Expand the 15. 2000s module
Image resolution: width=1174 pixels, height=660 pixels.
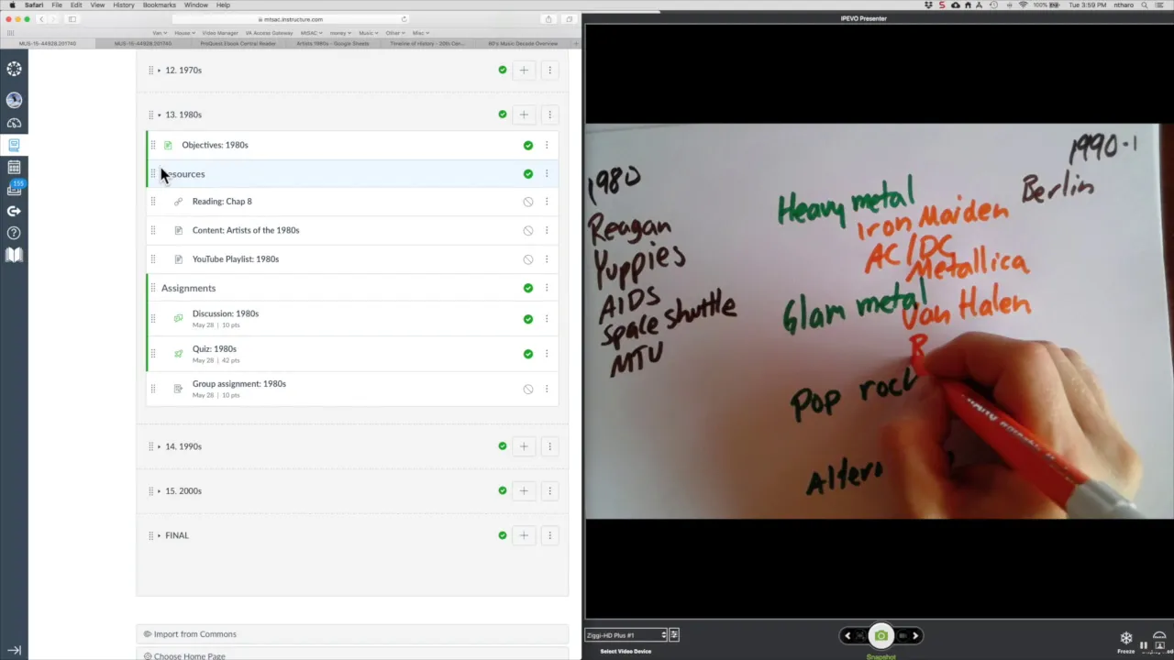point(159,490)
